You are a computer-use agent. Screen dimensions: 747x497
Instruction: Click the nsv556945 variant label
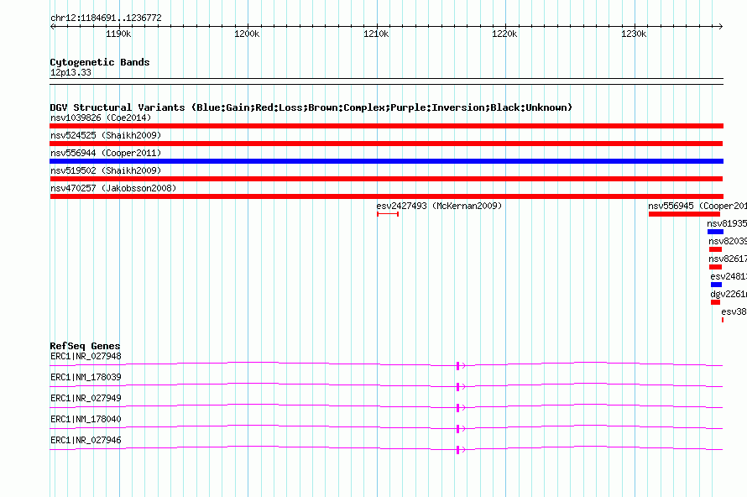point(697,206)
